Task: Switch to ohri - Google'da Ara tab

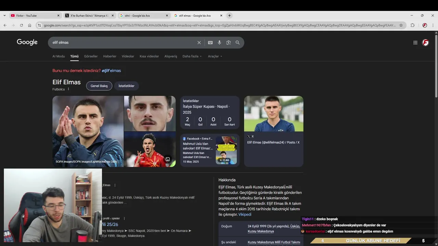Action: [x=144, y=16]
